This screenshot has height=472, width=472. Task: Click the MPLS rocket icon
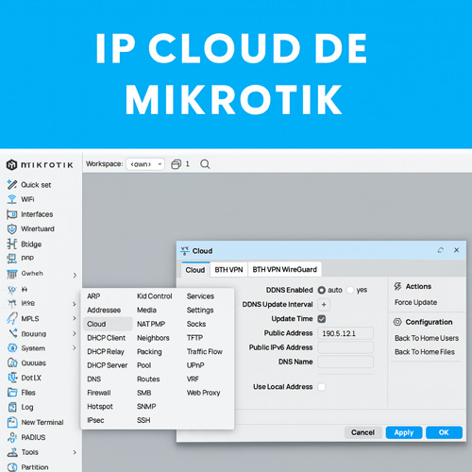(12, 318)
